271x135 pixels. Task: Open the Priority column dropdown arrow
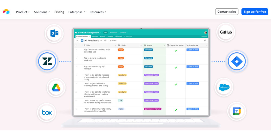pos(141,45)
